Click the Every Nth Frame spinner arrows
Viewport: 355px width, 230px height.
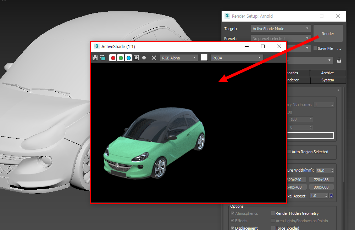pyautogui.click(x=332, y=105)
